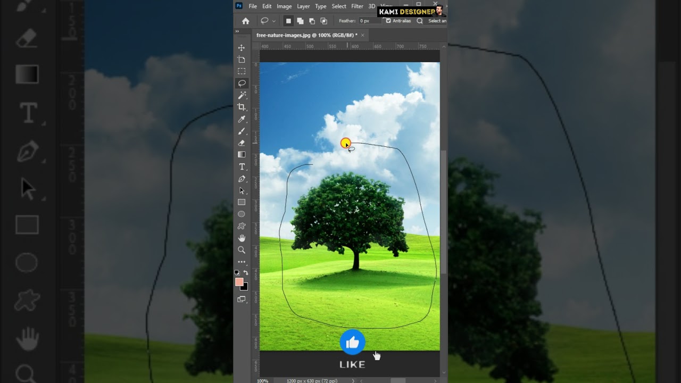This screenshot has width=681, height=383.
Task: Open the Layer menu
Action: pos(303,6)
